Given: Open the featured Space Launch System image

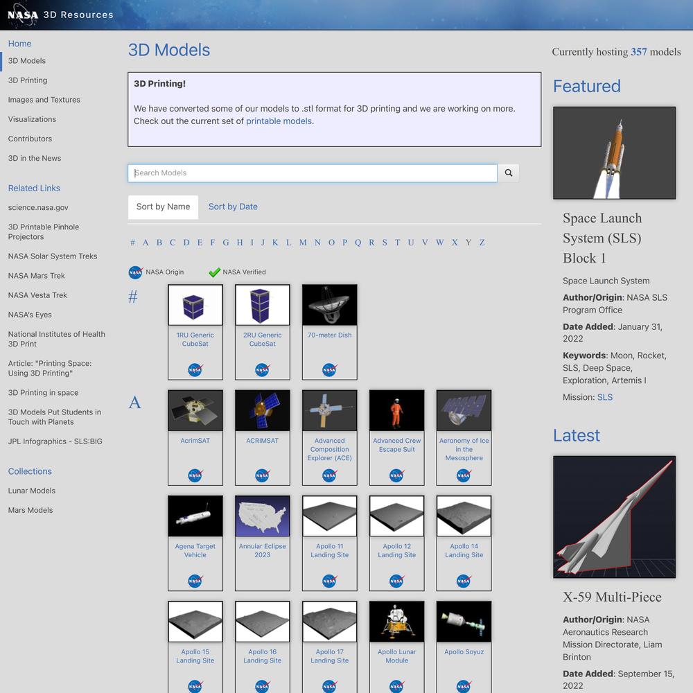Looking at the screenshot, I should [614, 153].
